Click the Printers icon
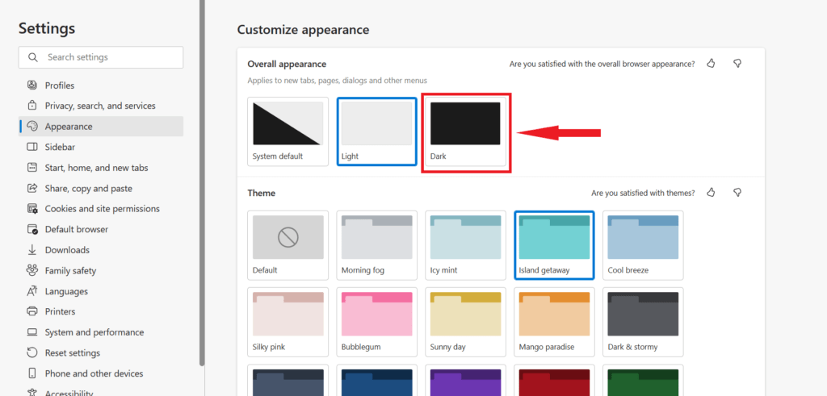The width and height of the screenshot is (827, 396). 32,311
